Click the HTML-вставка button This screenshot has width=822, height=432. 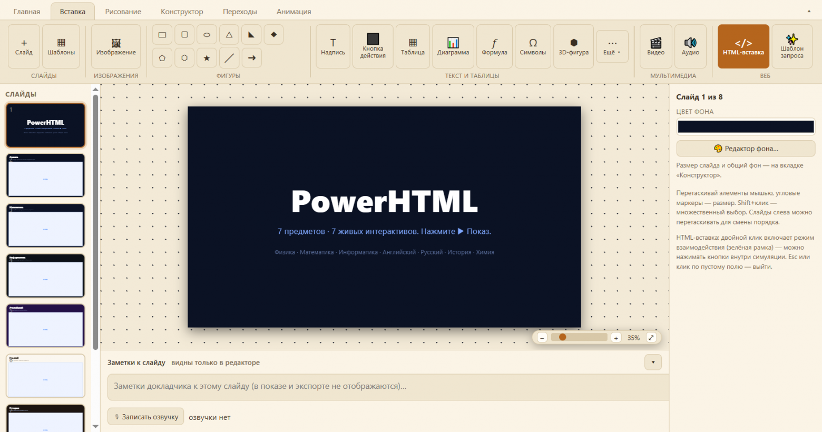pos(743,46)
